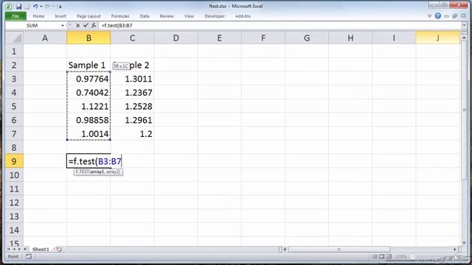
Task: Restore the workbook window icon in ribbon row
Action: [454, 16]
